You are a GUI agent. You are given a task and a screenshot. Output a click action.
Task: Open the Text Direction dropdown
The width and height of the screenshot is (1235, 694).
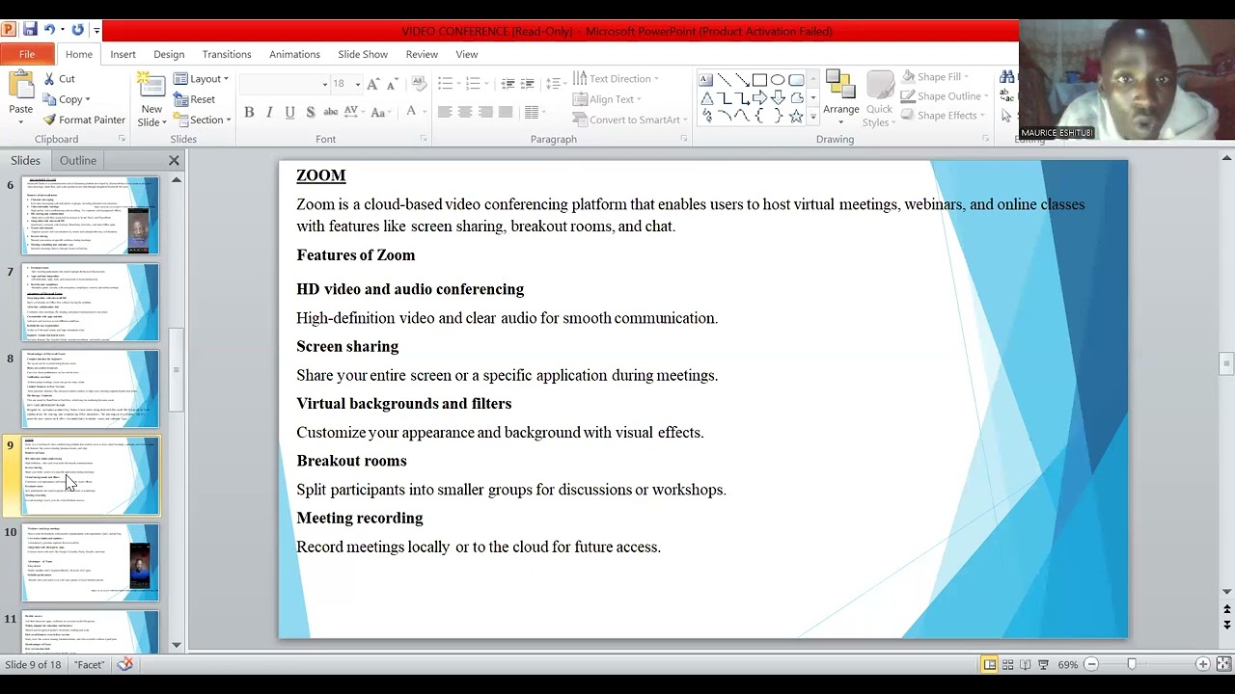pos(616,78)
